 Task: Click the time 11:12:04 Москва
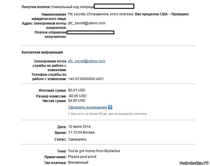81,132
